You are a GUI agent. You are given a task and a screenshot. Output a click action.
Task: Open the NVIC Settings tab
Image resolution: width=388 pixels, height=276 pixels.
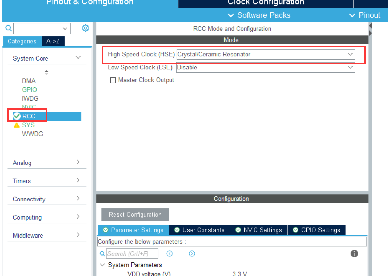click(259, 230)
